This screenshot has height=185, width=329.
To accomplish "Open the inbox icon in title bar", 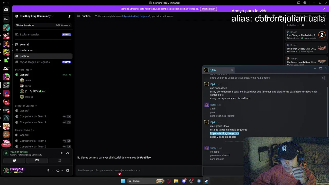I will (x=299, y=3).
